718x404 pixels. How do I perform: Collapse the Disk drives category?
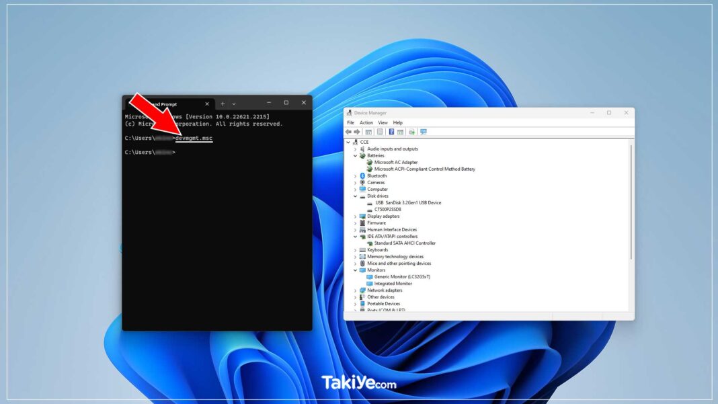click(355, 196)
